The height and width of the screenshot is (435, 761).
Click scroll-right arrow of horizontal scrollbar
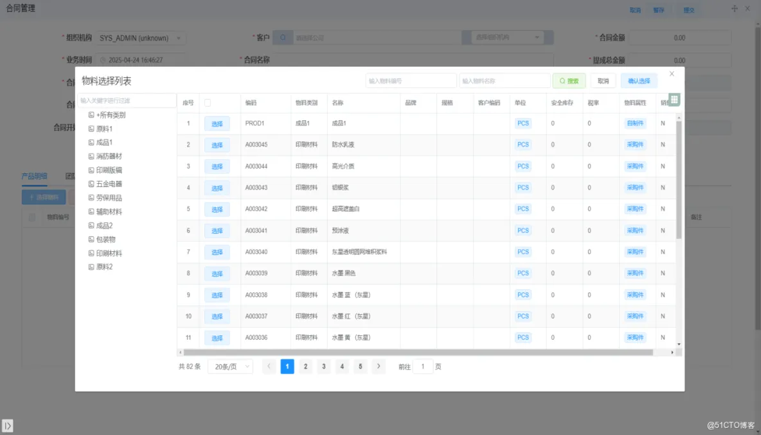(672, 353)
